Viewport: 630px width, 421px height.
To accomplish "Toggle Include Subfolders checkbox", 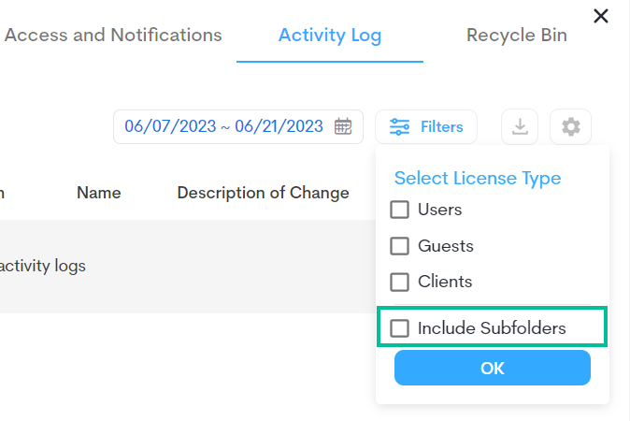I will (400, 328).
